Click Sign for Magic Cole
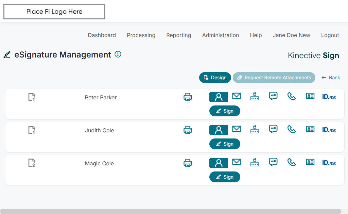 pyautogui.click(x=225, y=177)
